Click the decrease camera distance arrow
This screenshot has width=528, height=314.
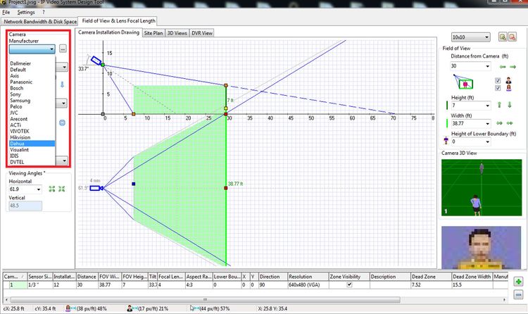click(503, 66)
